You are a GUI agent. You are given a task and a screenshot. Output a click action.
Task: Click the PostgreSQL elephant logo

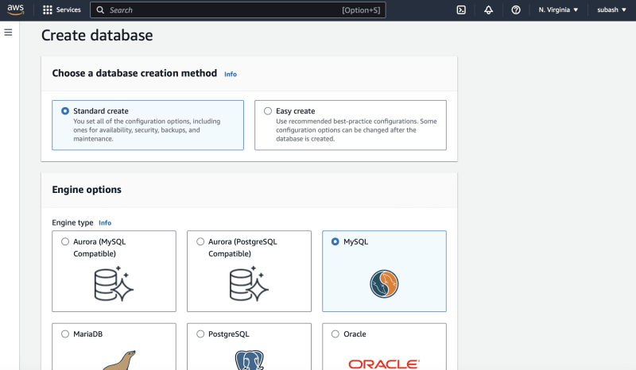tap(249, 360)
